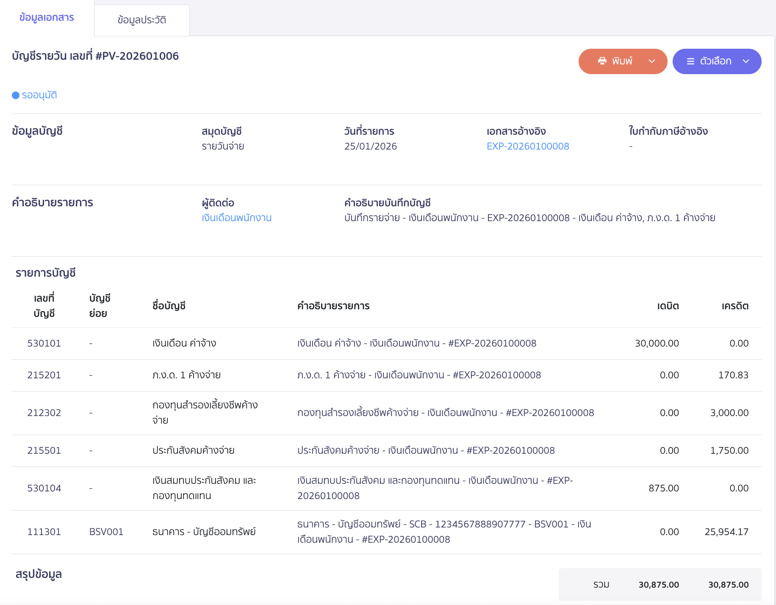Screen dimensions: 776x605
Task: Click the เดบิต debit column header
Action: coord(668,306)
